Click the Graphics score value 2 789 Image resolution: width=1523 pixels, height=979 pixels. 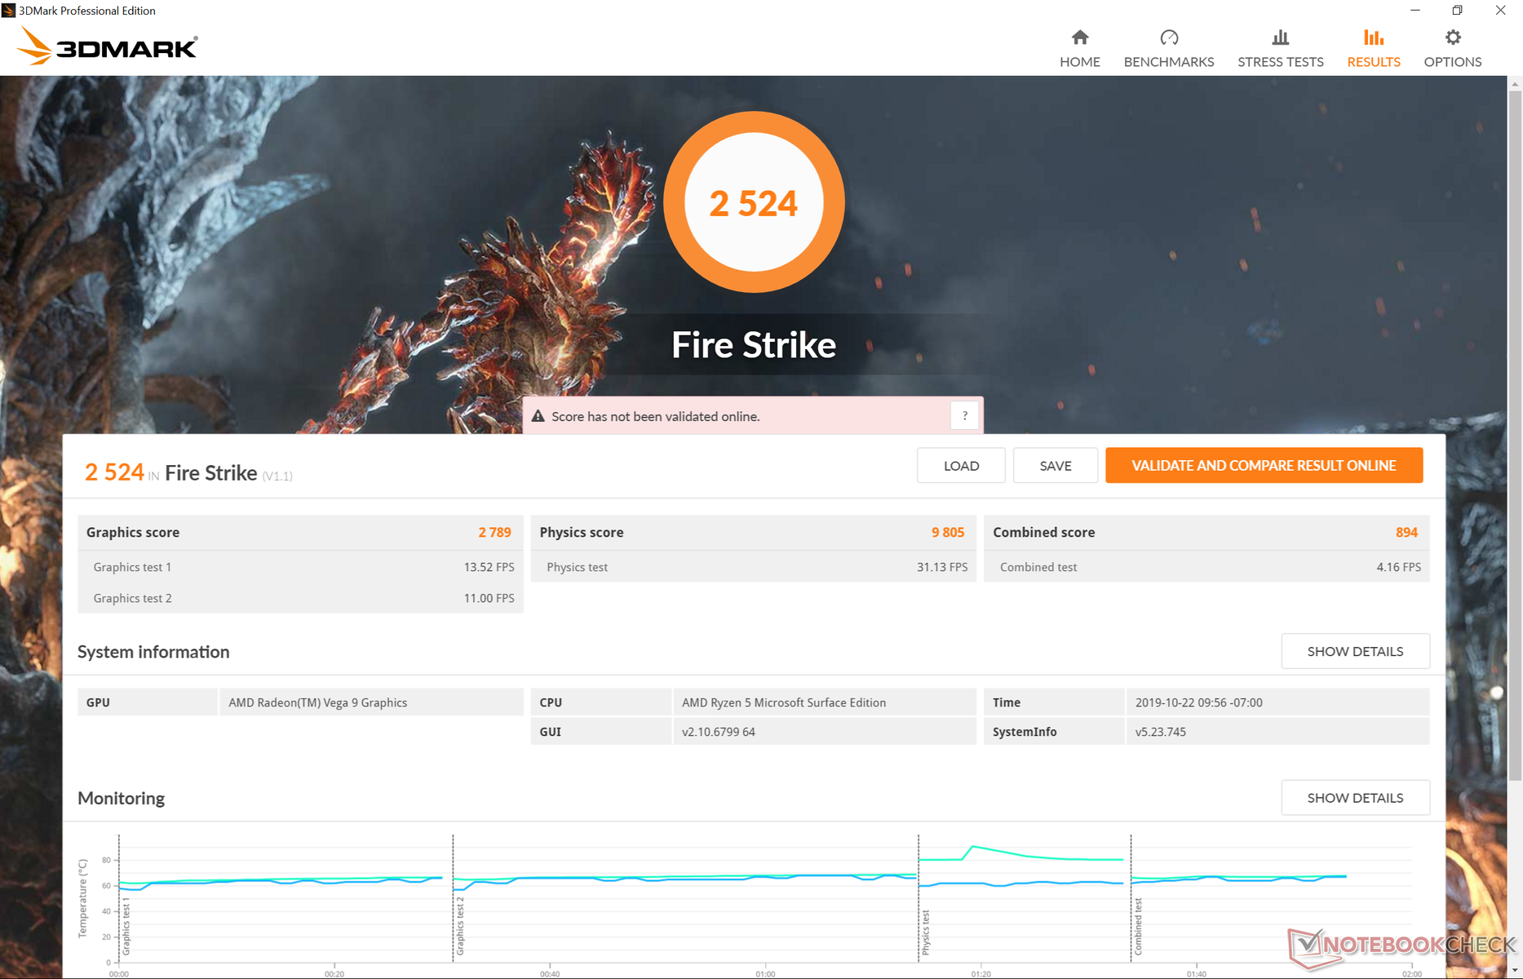[x=494, y=532]
